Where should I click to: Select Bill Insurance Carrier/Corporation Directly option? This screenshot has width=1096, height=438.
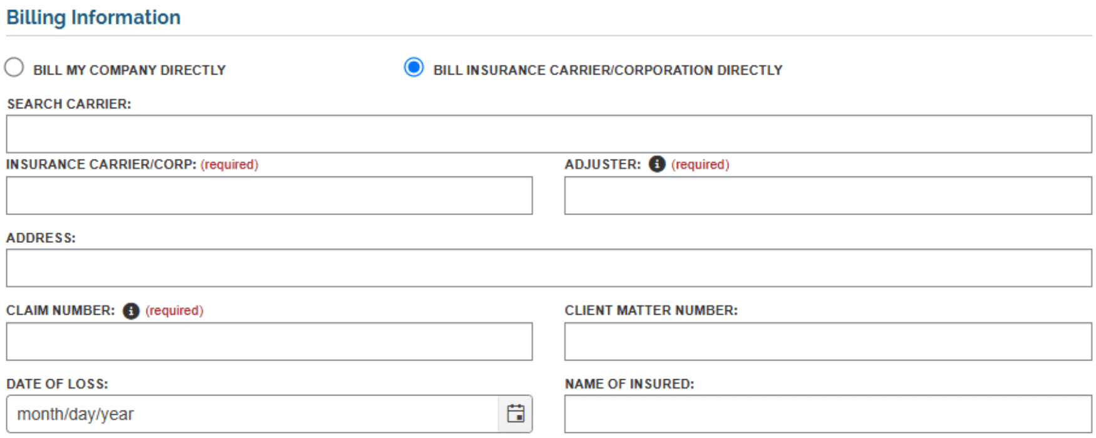click(x=413, y=67)
